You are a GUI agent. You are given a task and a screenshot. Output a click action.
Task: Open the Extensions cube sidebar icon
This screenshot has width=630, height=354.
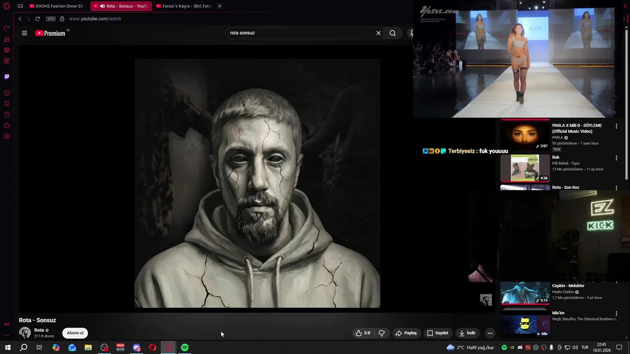[7, 125]
